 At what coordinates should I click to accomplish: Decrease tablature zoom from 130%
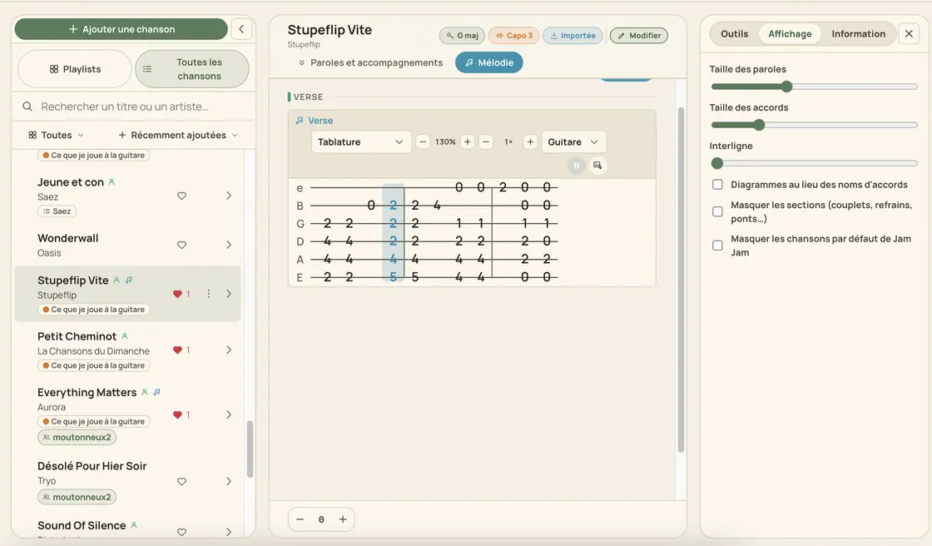tap(423, 141)
